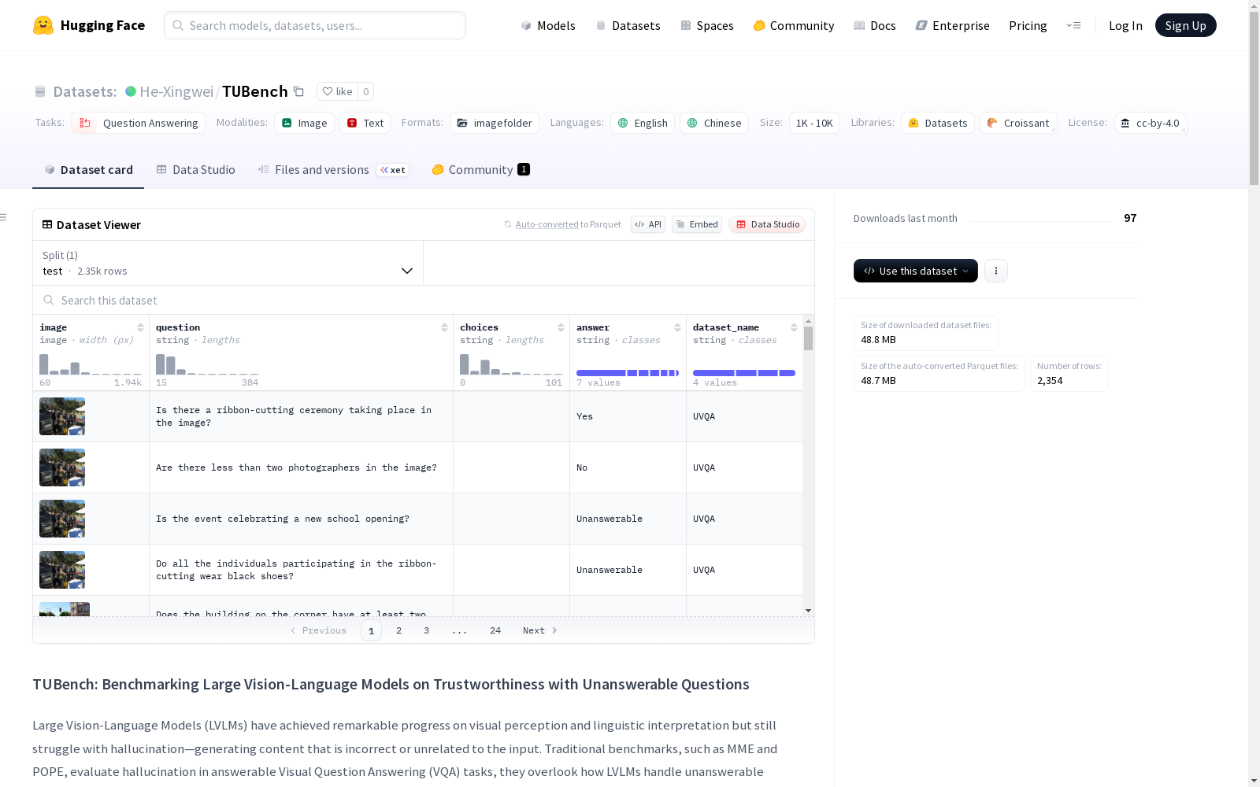Switch to the Community tab
This screenshot has width=1260, height=787.
[480, 170]
